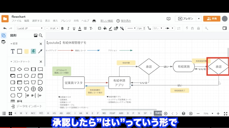Click the magic wand tool
Image resolution: width=229 pixels, height=128 pixels.
point(122,28)
